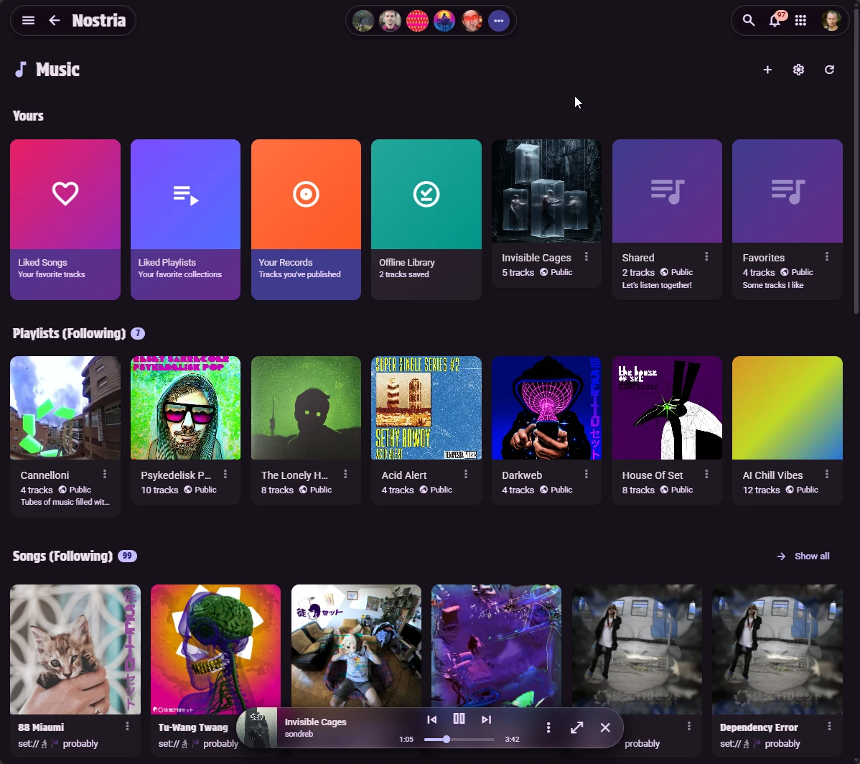Open the apps grid menu
This screenshot has height=764, width=860.
tap(800, 21)
